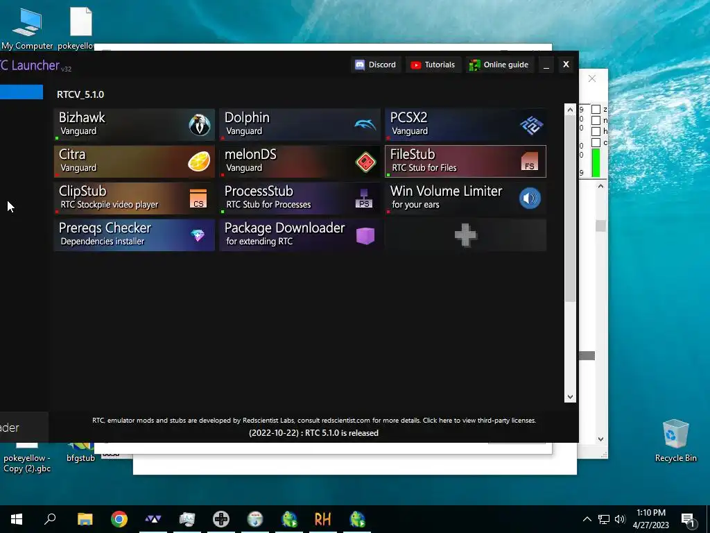Open FileStub RTC Stub for Files
Screen dimensions: 710x533
point(465,161)
